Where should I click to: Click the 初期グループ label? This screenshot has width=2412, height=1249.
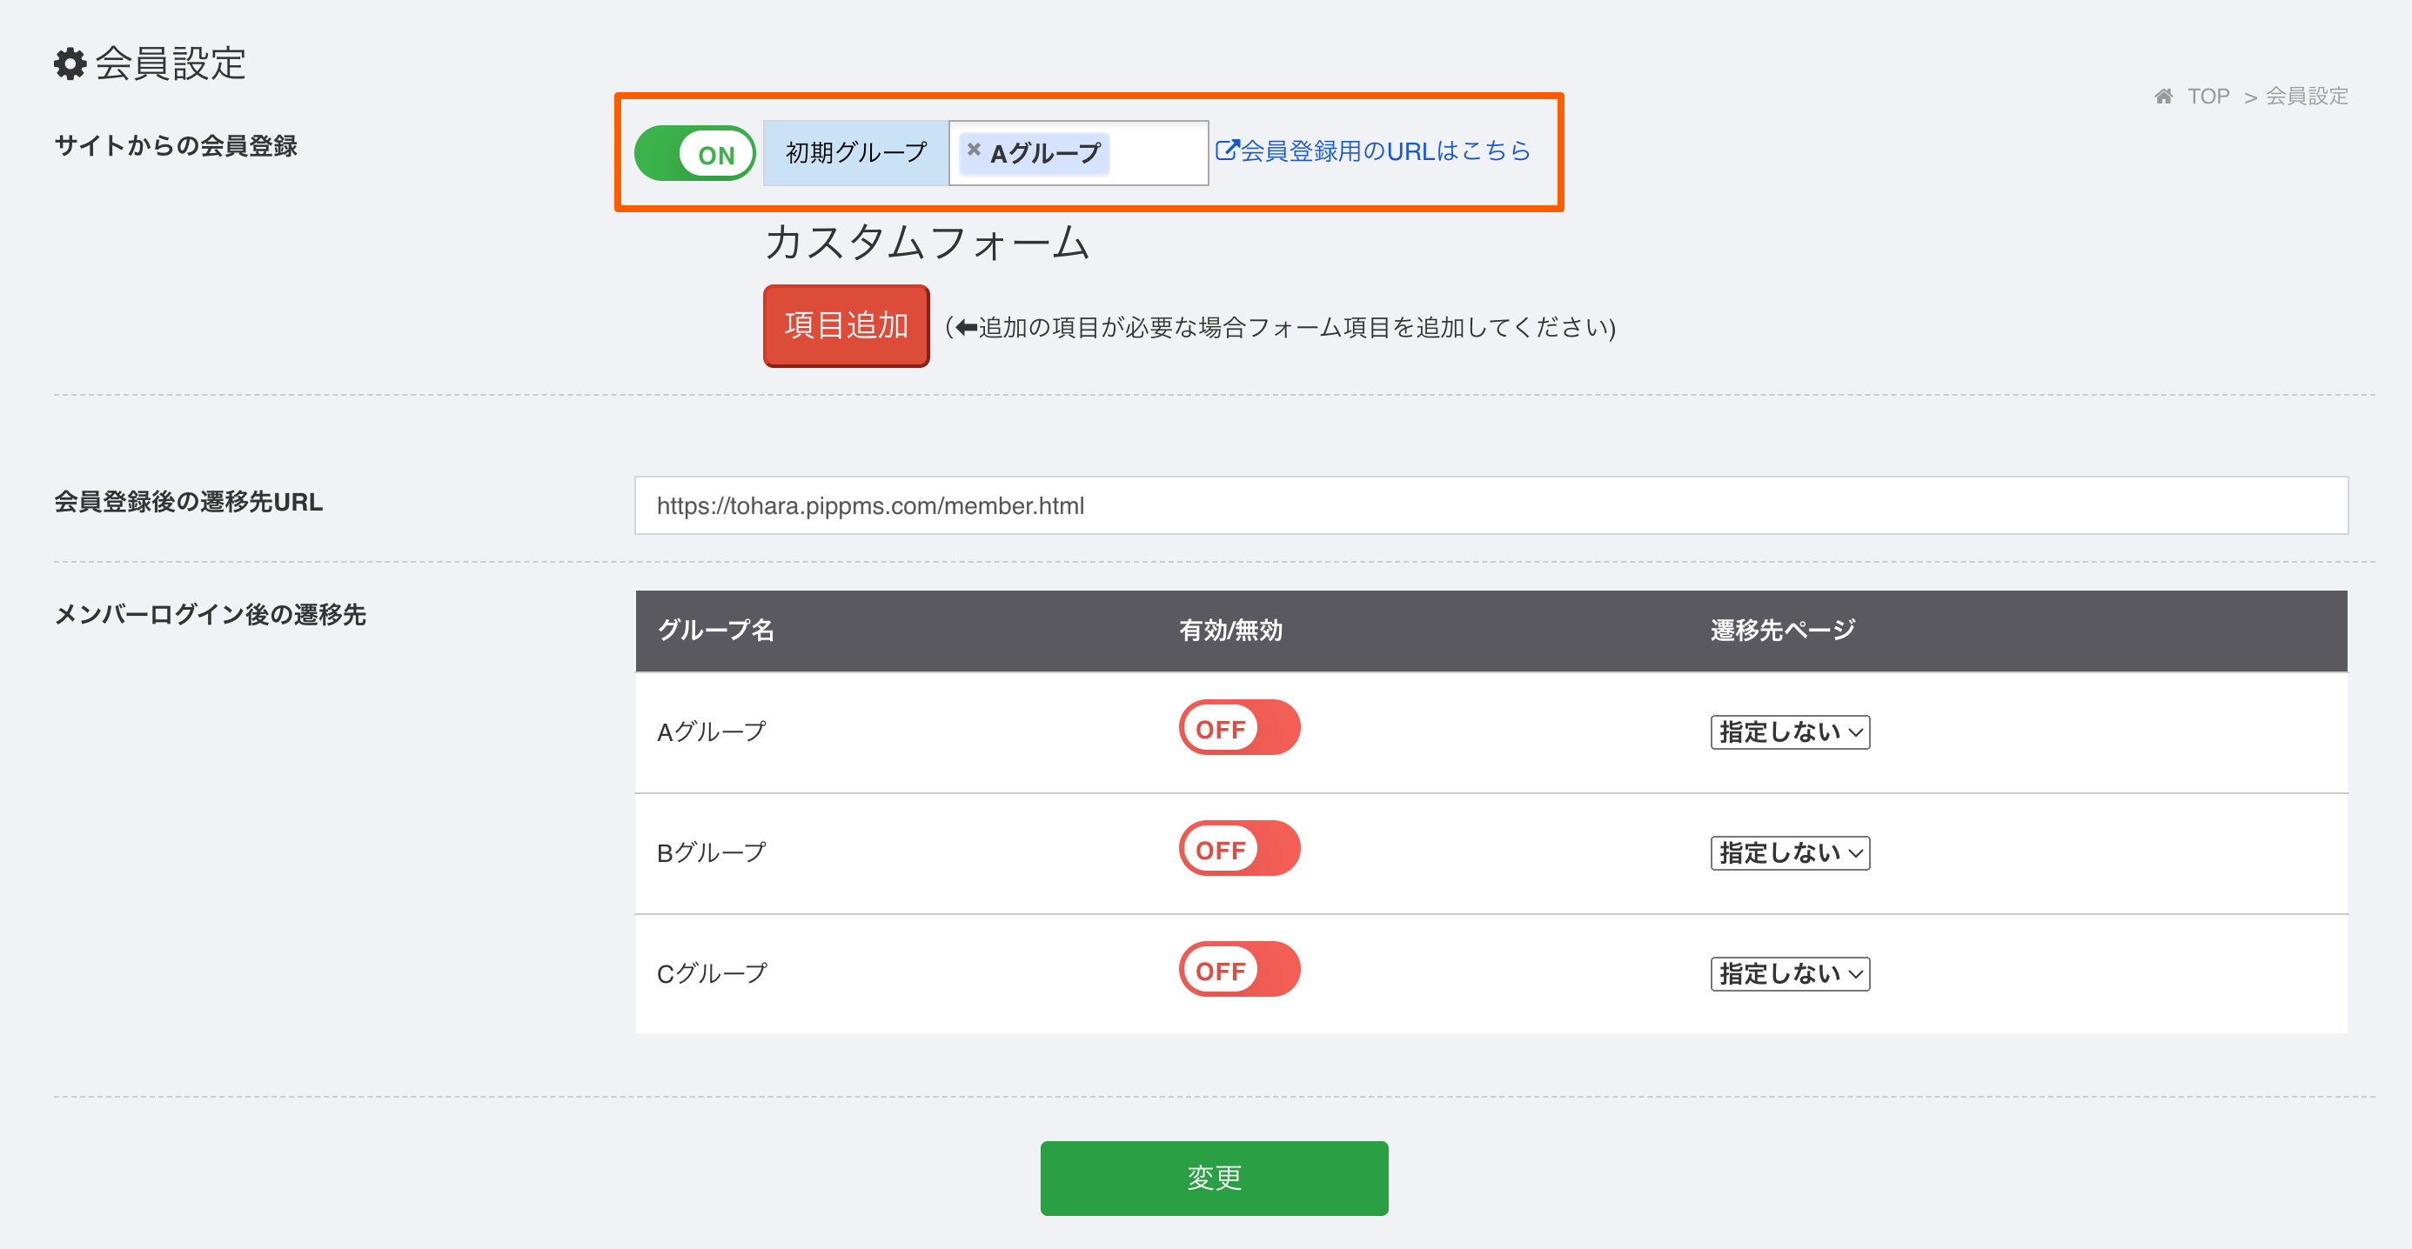pyautogui.click(x=856, y=152)
